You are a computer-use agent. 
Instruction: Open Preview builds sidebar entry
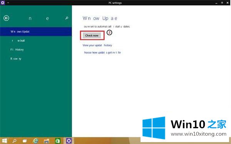(36, 41)
